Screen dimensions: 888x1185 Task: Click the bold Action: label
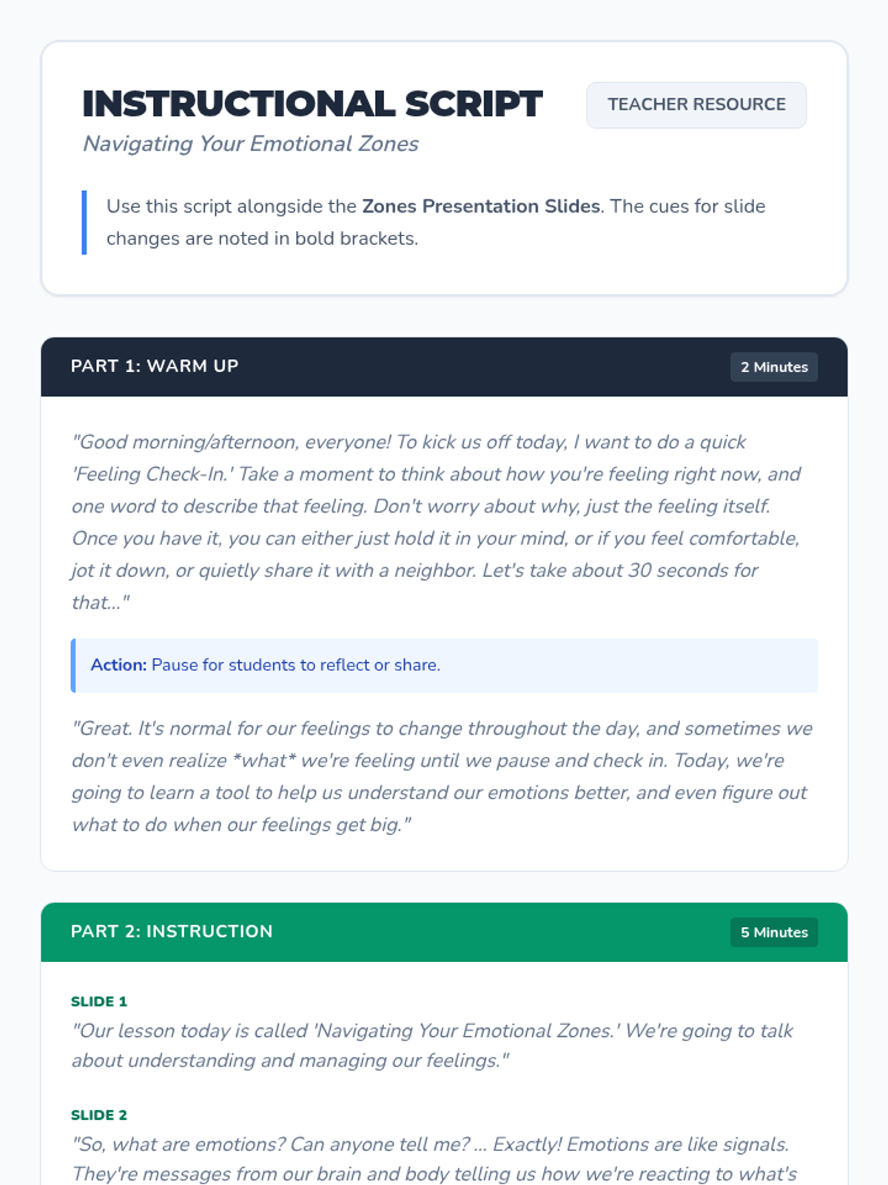tap(118, 665)
